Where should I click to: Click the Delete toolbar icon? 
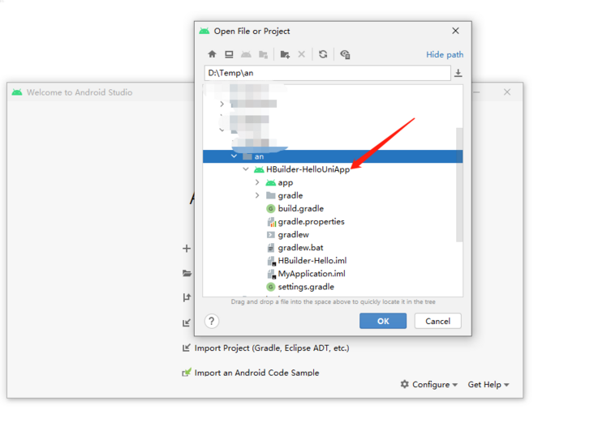[302, 54]
